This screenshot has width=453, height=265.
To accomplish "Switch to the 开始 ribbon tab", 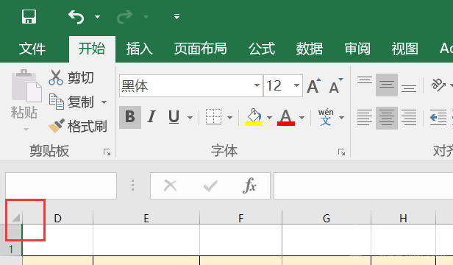I will [x=92, y=49].
